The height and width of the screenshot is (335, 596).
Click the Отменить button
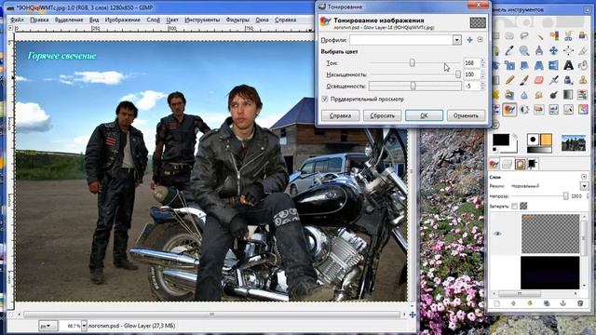[x=466, y=115]
